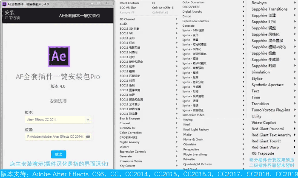The width and height of the screenshot is (298, 178).
Task: Open Noise & Grain submenu
Action: click(193, 139)
